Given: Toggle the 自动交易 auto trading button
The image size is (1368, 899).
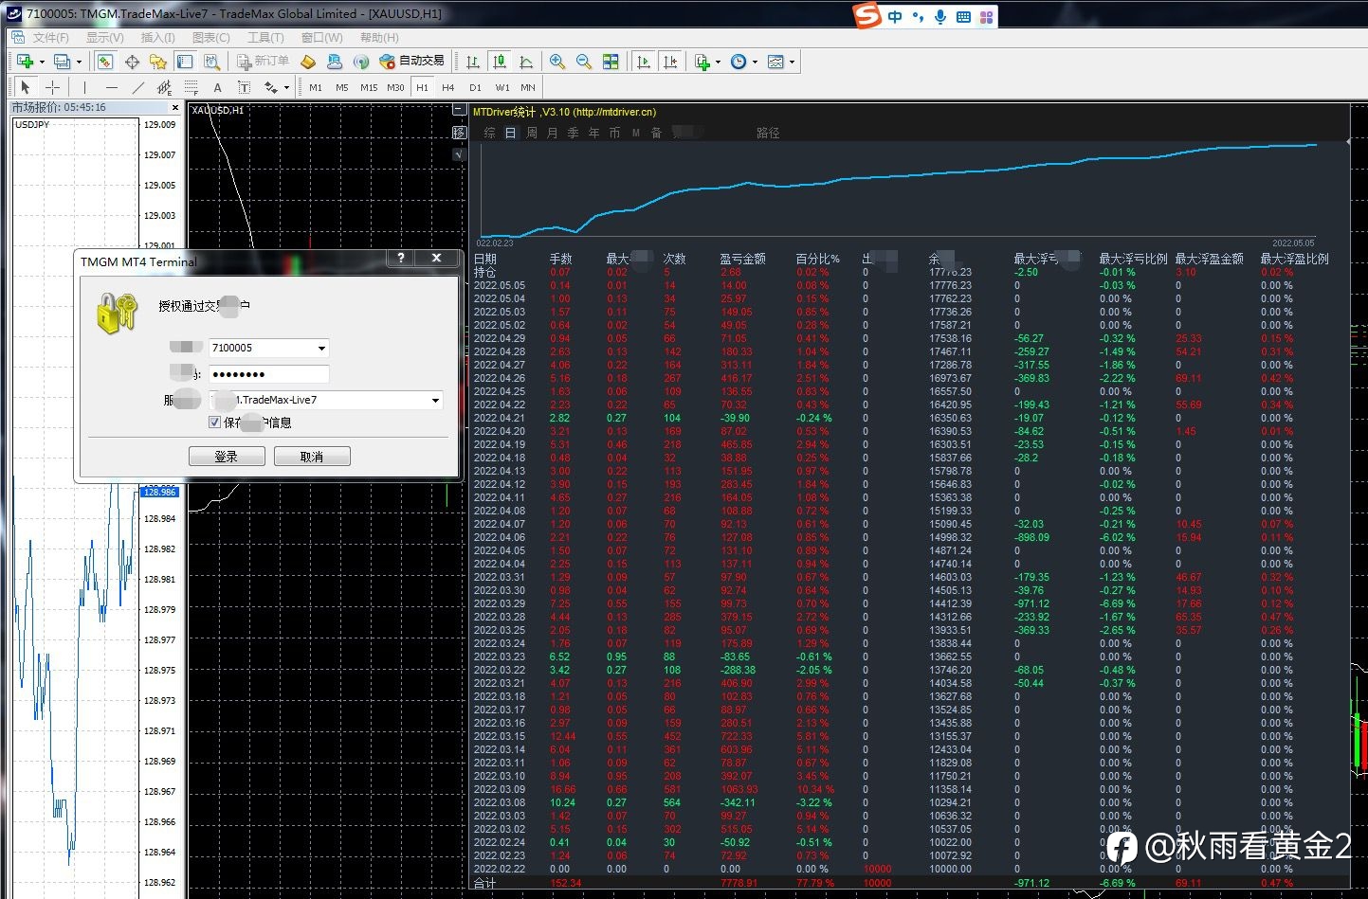Looking at the screenshot, I should point(412,62).
